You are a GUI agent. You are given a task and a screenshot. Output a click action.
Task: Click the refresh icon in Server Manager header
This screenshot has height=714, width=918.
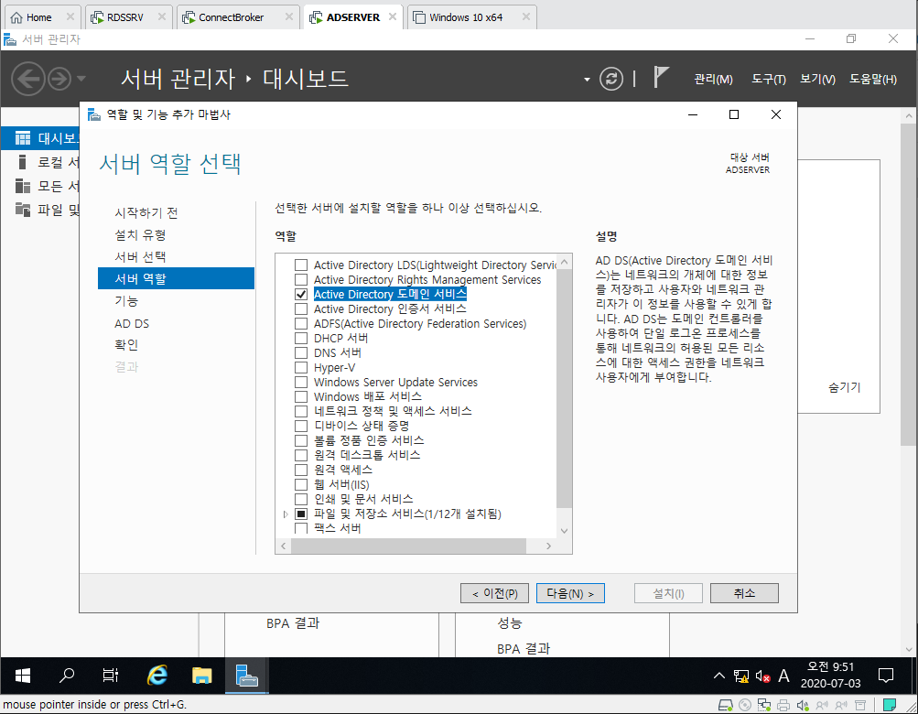611,79
